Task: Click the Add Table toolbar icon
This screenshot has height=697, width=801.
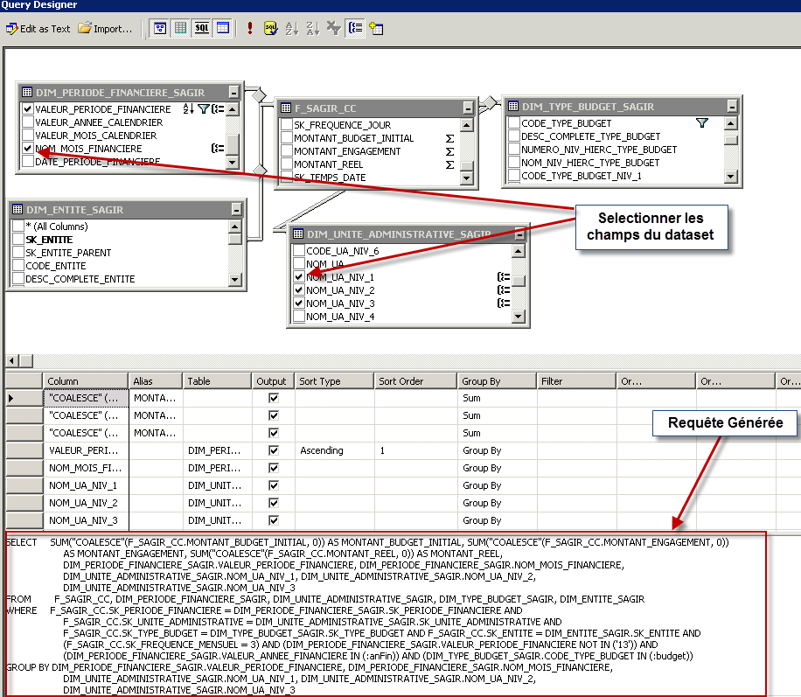Action: pyautogui.click(x=377, y=28)
